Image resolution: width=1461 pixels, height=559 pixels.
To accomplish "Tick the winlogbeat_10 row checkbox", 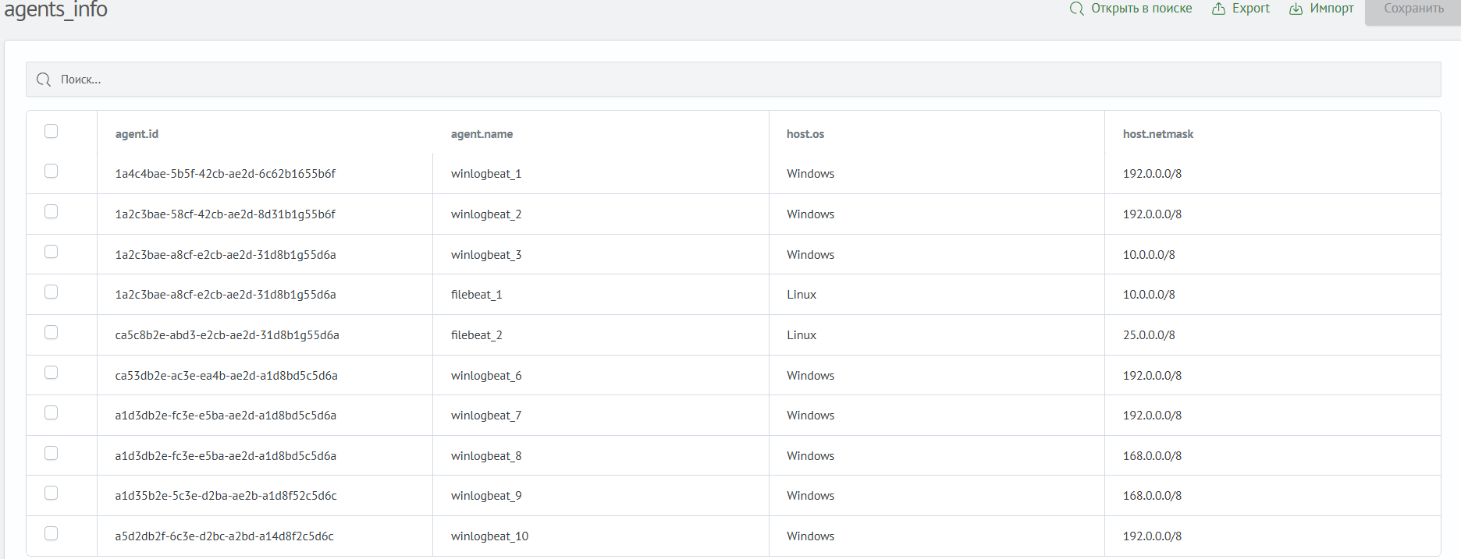I will tap(52, 533).
